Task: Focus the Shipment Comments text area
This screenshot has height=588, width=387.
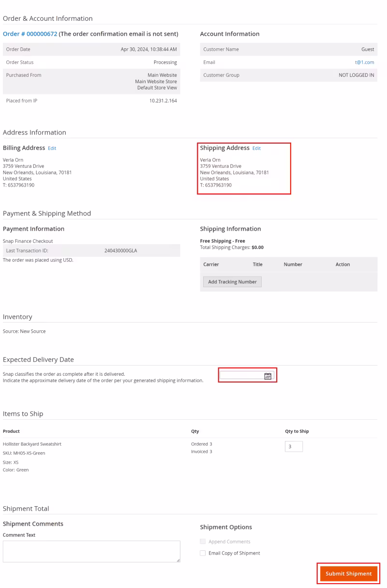Action: (91, 551)
